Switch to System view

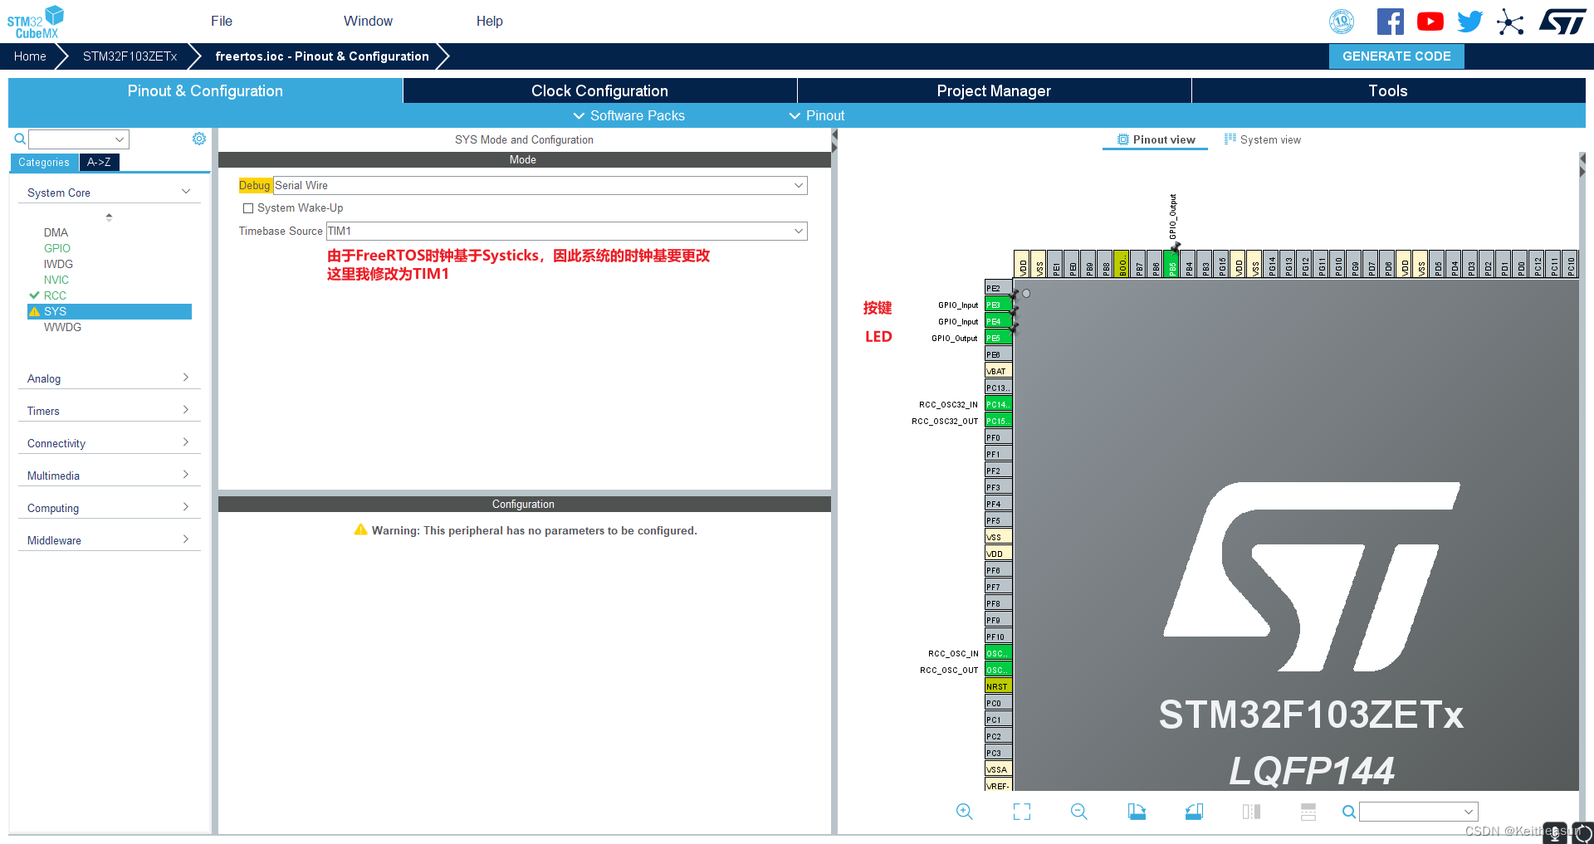(x=1263, y=139)
